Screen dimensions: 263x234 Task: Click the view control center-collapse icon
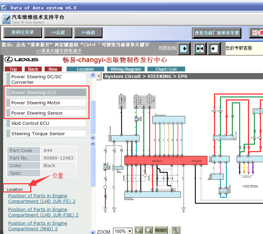(x=200, y=49)
